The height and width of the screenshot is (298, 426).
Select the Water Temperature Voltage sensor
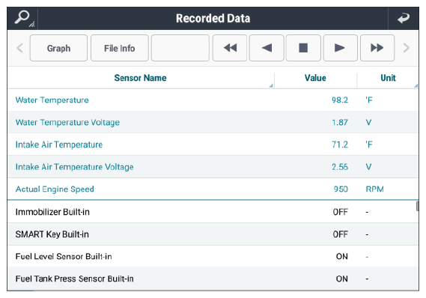(x=213, y=122)
